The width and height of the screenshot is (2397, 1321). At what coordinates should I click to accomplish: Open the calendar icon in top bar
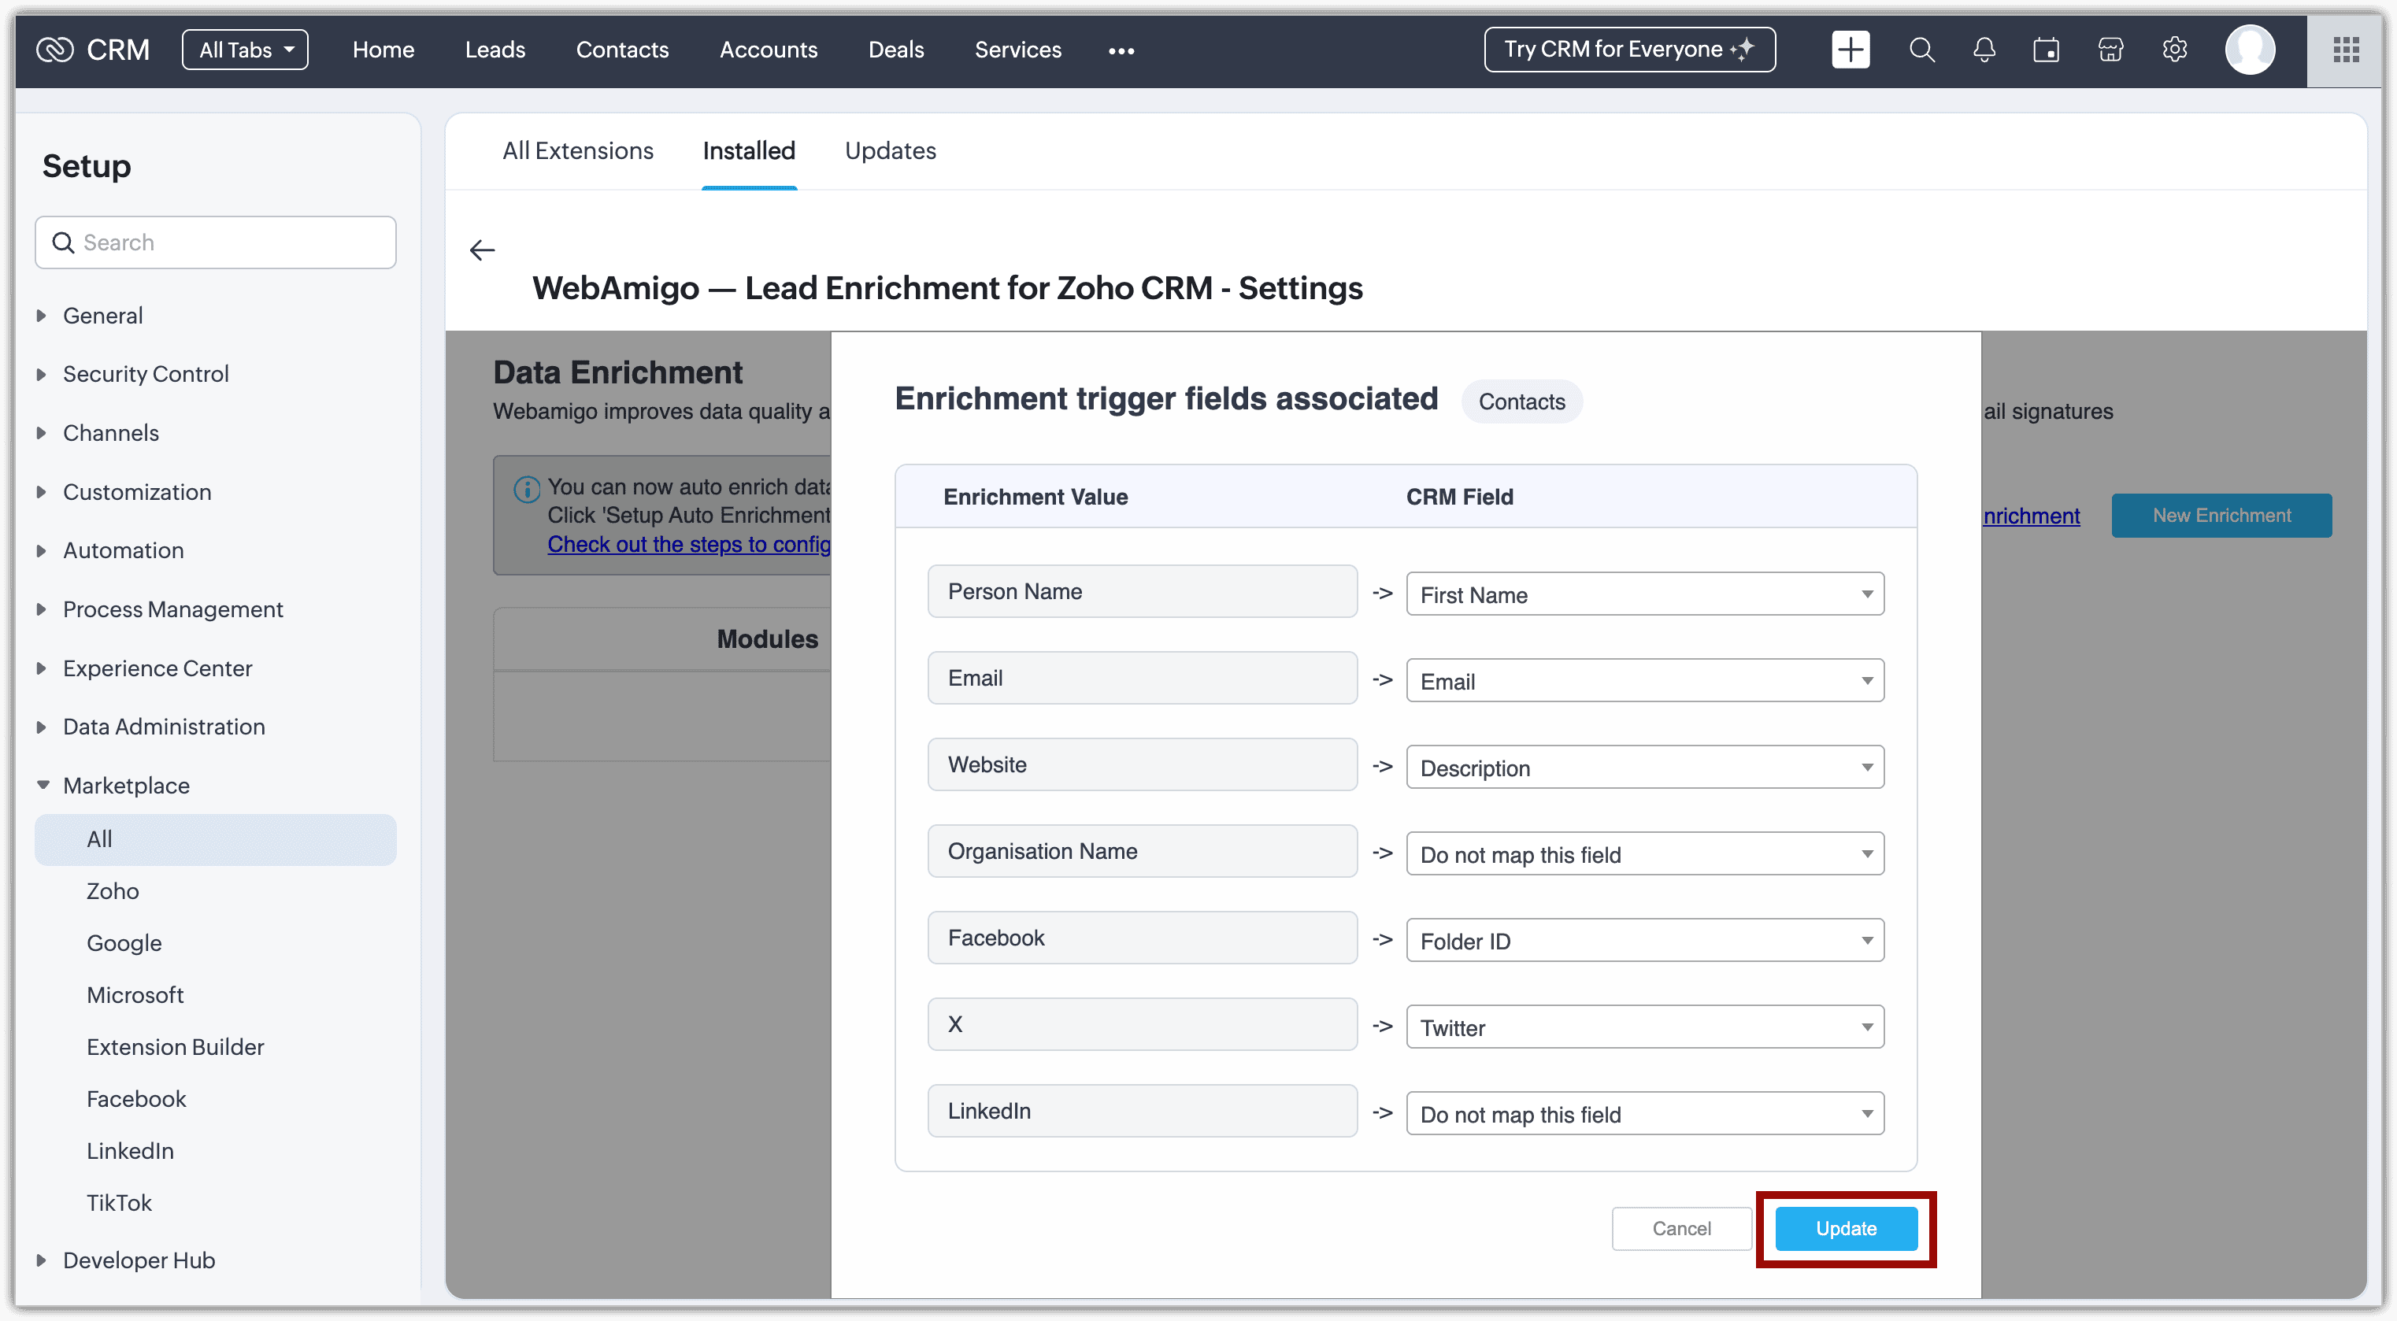(x=2047, y=50)
